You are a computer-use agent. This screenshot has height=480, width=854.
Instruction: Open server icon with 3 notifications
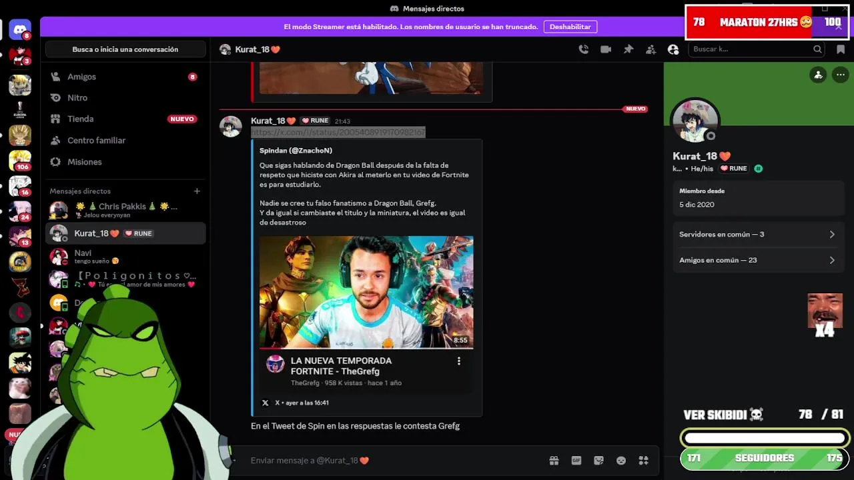pyautogui.click(x=20, y=55)
